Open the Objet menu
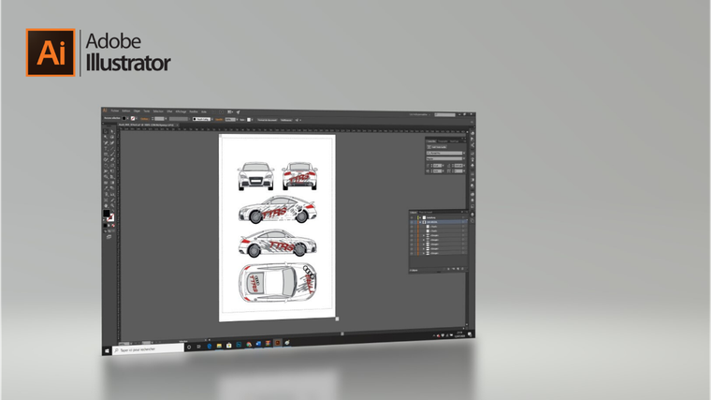The image size is (711, 400). coord(137,111)
